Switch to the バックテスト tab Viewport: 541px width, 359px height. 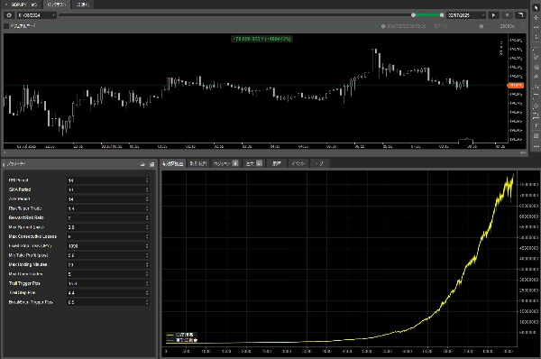point(57,5)
